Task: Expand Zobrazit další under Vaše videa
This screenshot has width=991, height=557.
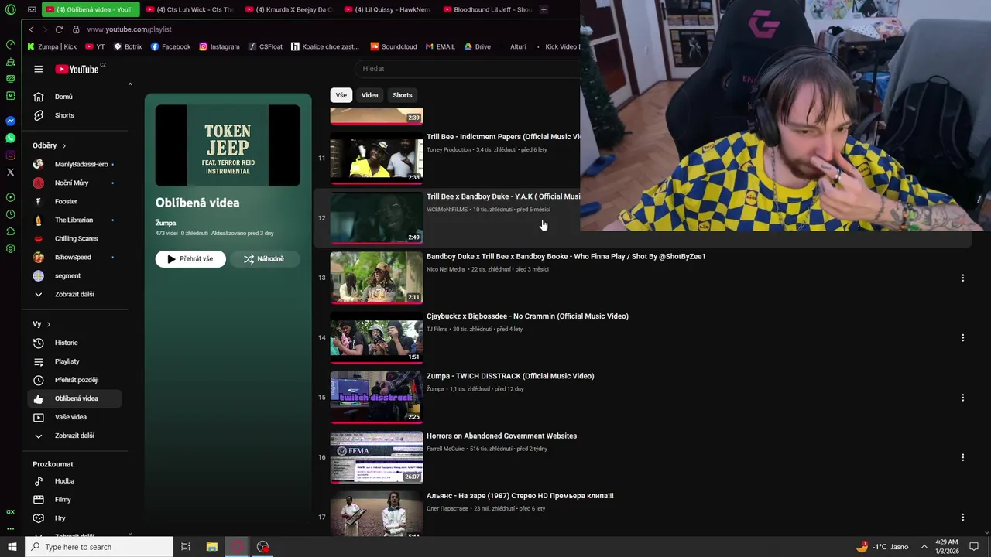Action: (x=74, y=436)
